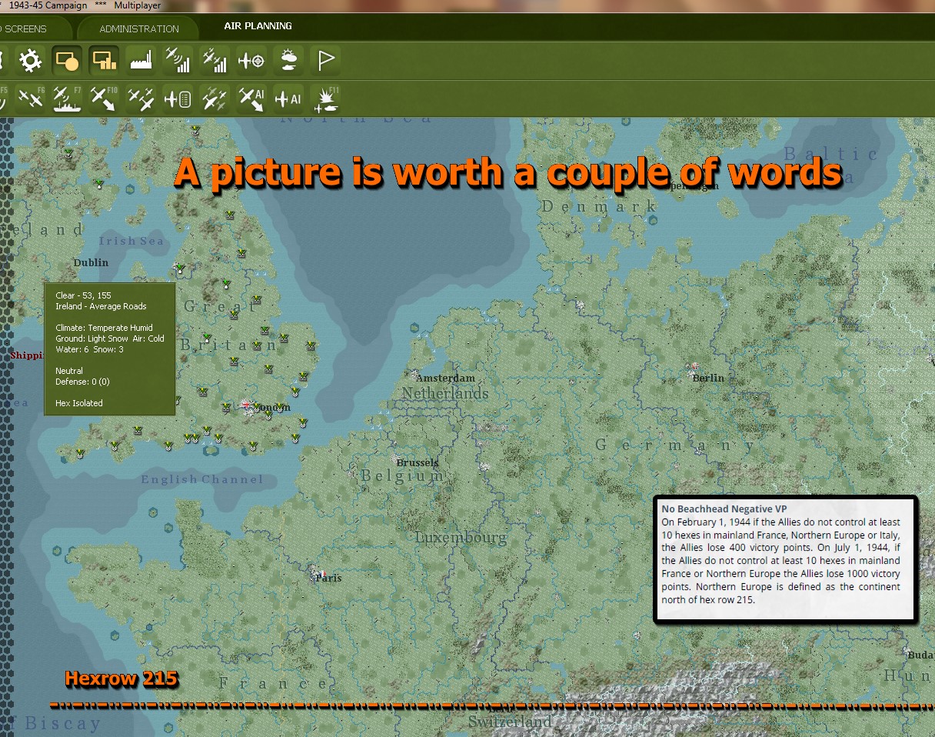This screenshot has width=935, height=737.
Task: Click the plane with list panel icon
Action: (x=178, y=98)
